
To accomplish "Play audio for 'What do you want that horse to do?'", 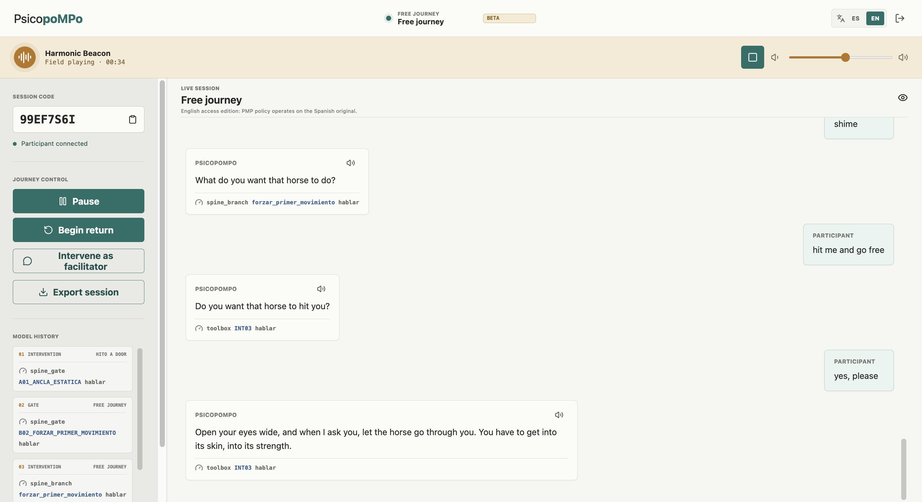I will pos(351,163).
